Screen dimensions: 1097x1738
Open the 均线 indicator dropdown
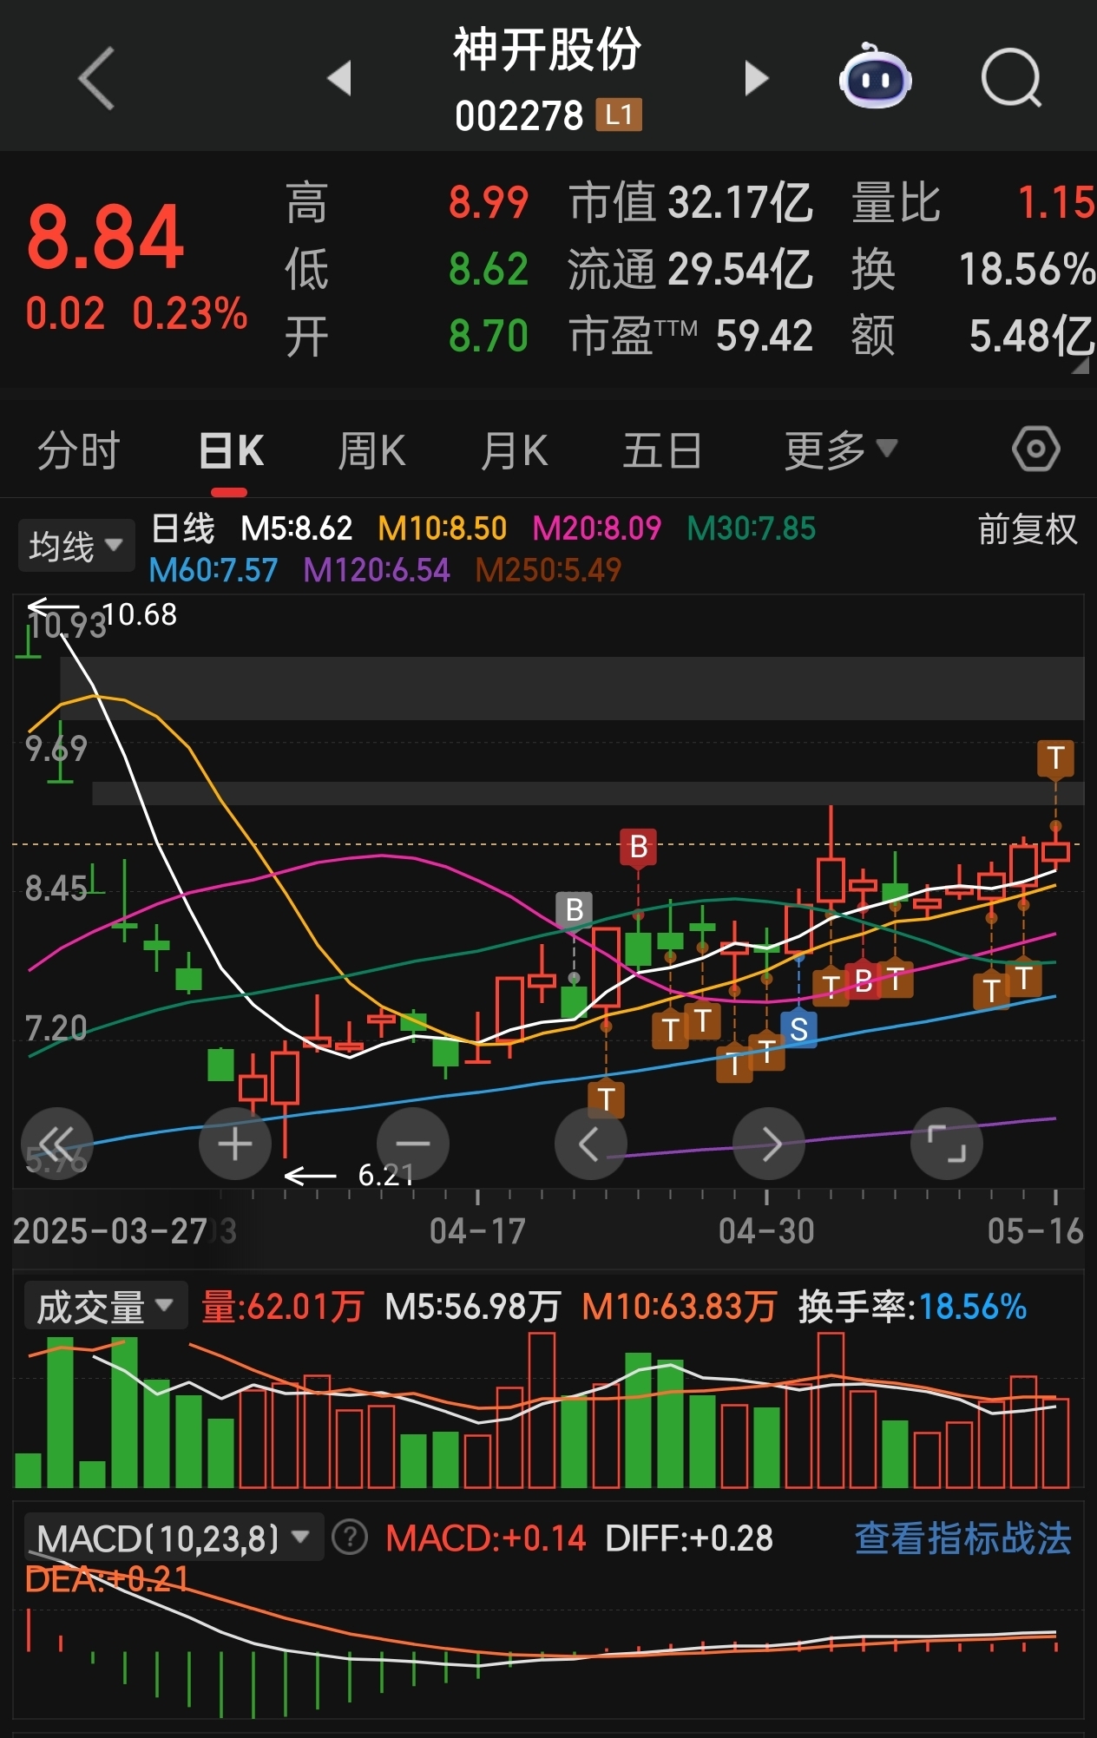pyautogui.click(x=76, y=546)
